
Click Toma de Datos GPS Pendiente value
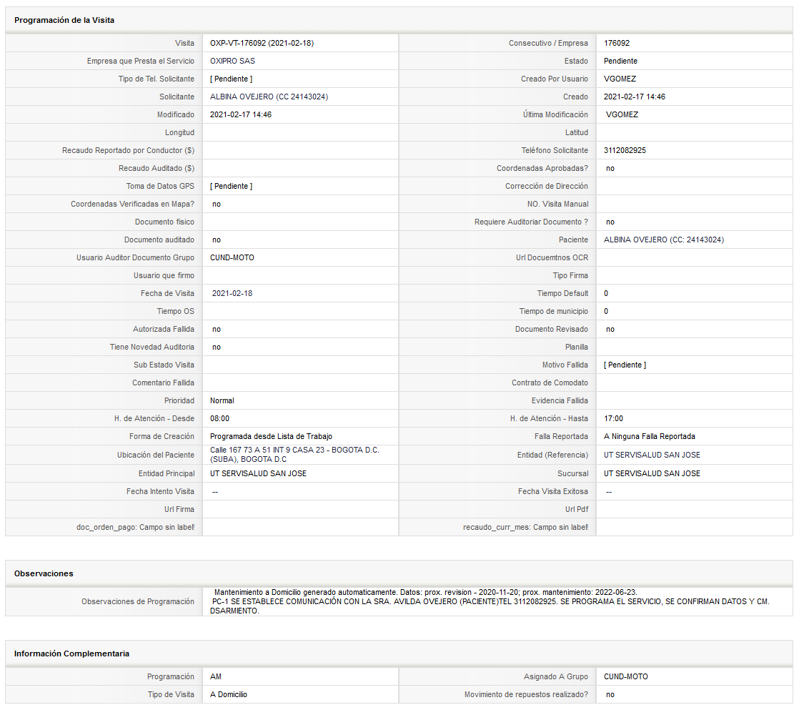[231, 186]
